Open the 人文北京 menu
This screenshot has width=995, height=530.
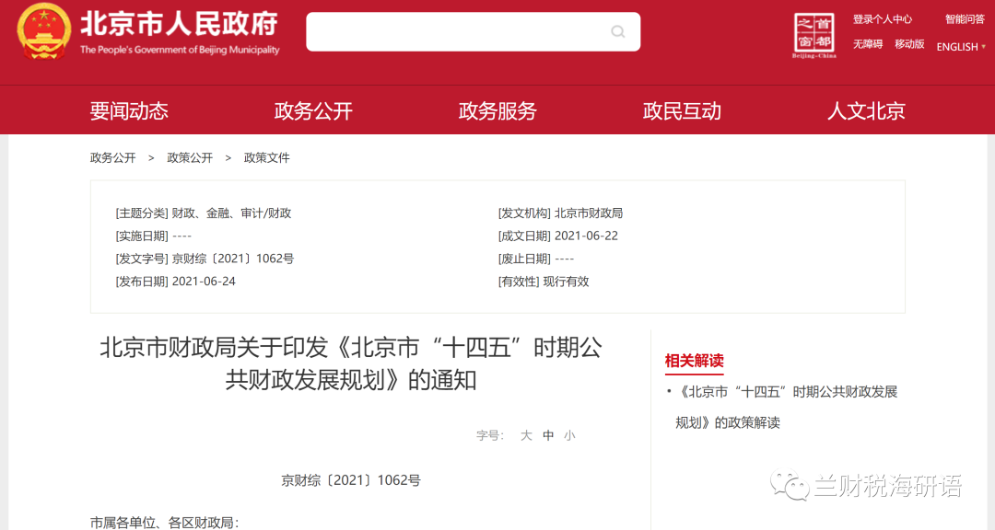point(865,111)
